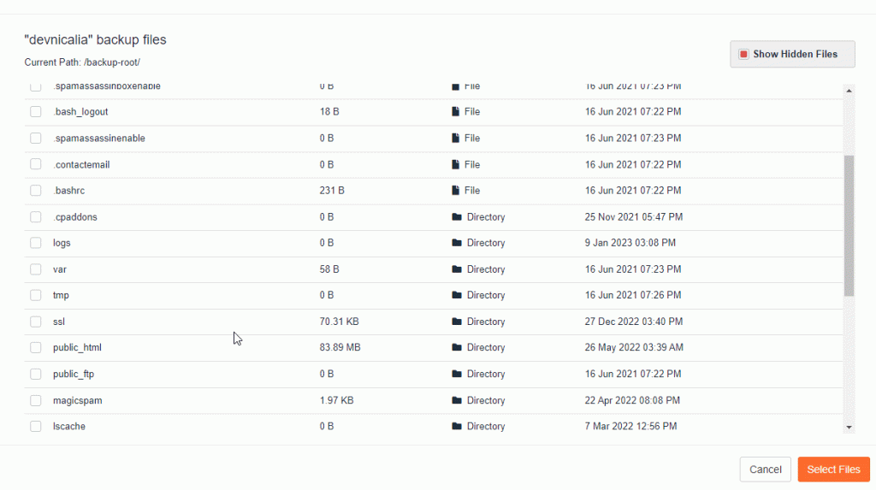The image size is (876, 490).
Task: Open the tmp directory
Action: (x=61, y=295)
